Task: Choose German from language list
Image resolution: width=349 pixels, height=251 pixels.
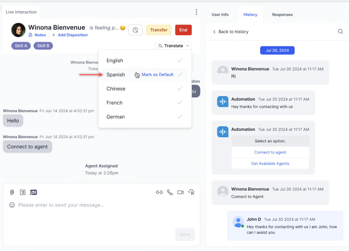Action: (145, 117)
